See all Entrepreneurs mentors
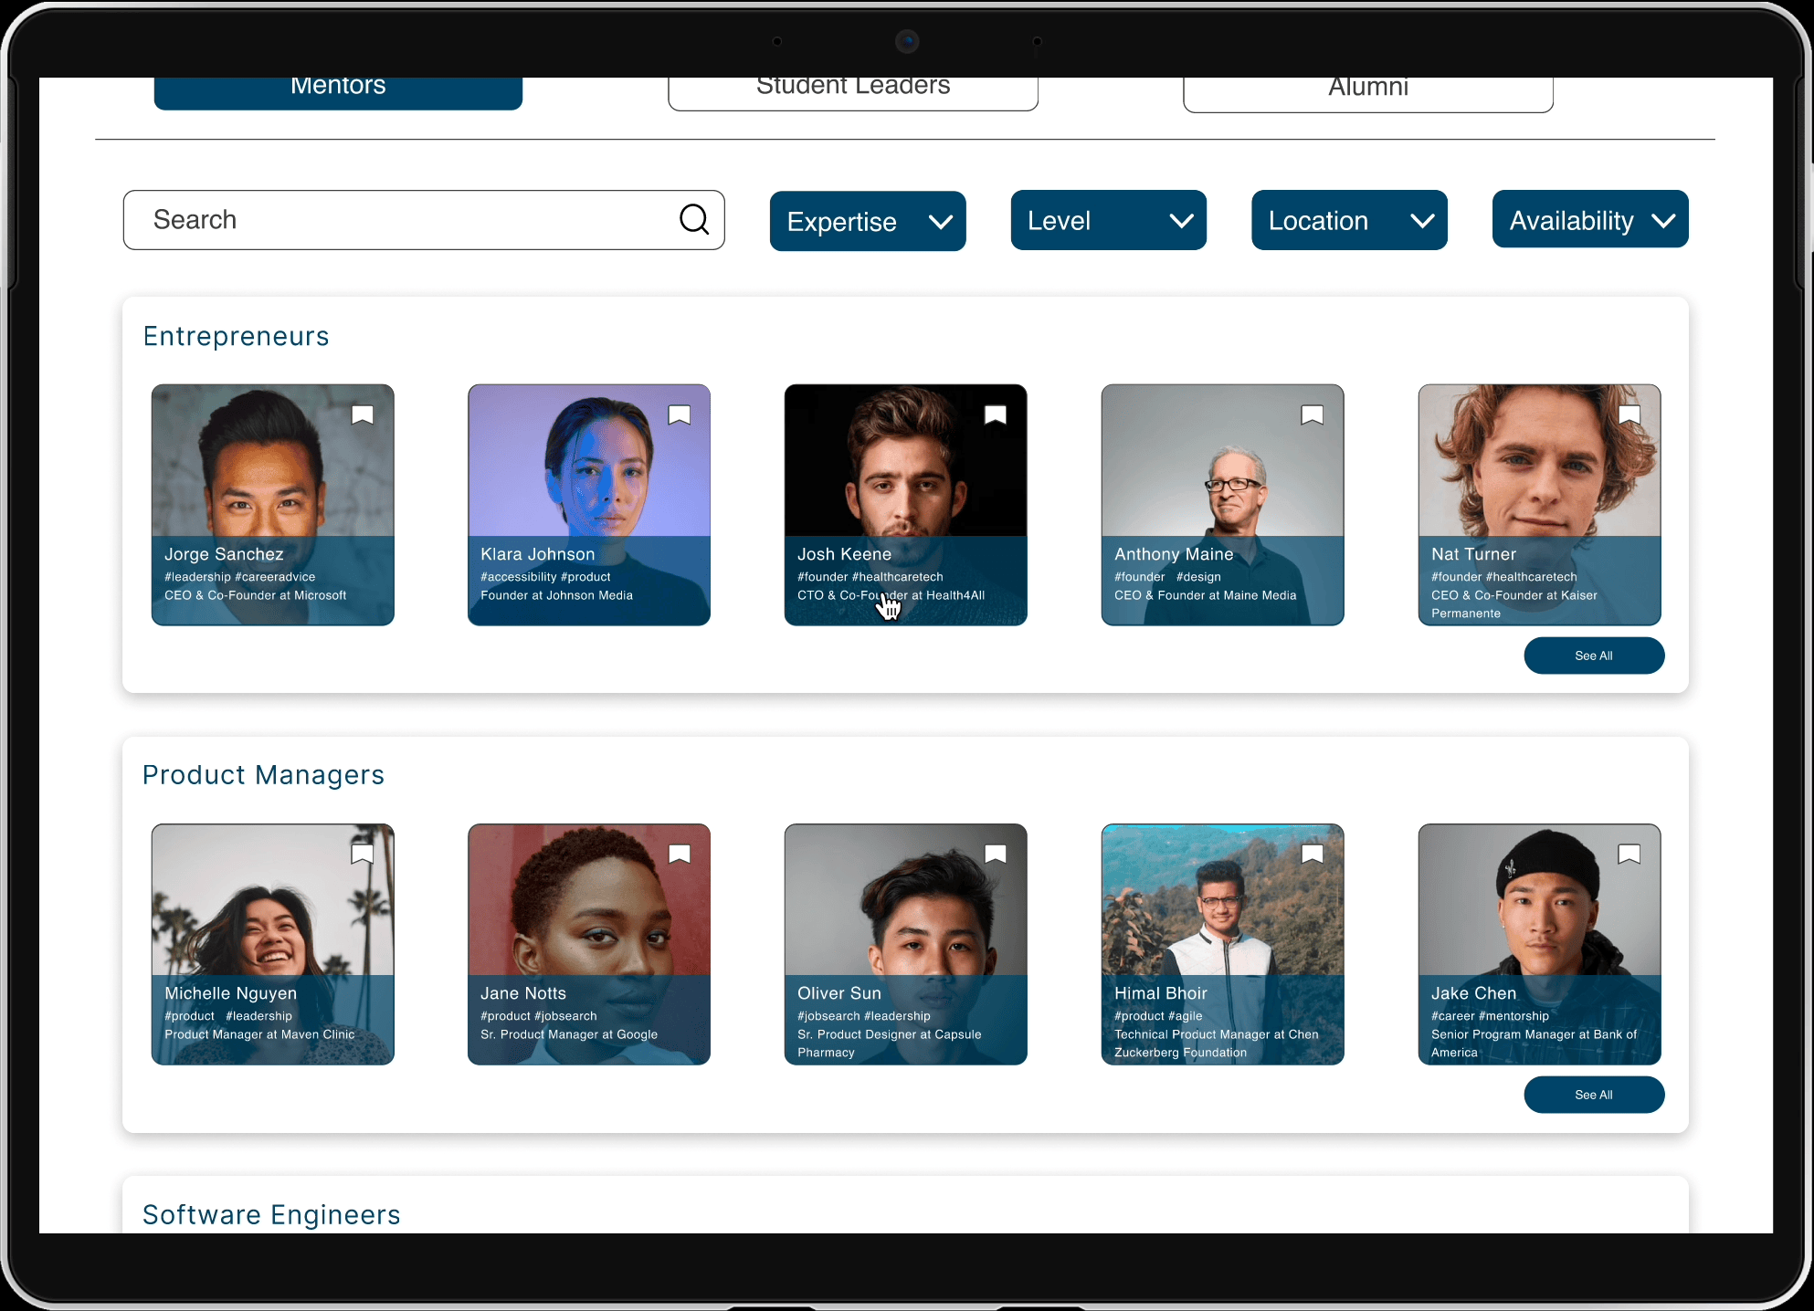1814x1311 pixels. pos(1594,655)
